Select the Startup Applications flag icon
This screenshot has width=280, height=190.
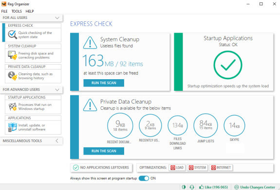click(13, 106)
